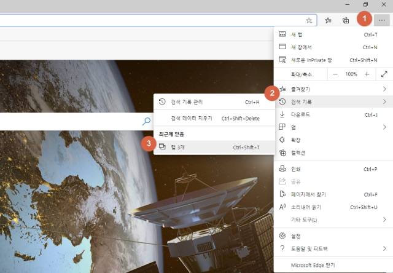This screenshot has width=393, height=273.
Task: Click the 100% zoom level value
Action: click(x=351, y=74)
